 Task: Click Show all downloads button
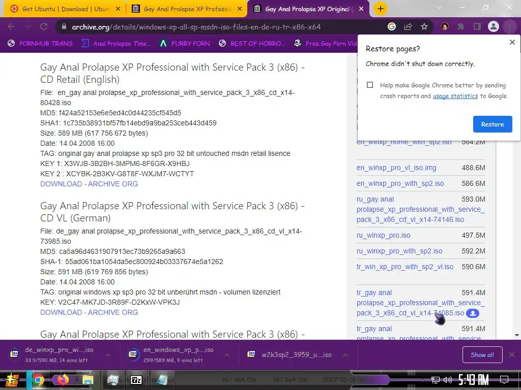[x=482, y=355]
